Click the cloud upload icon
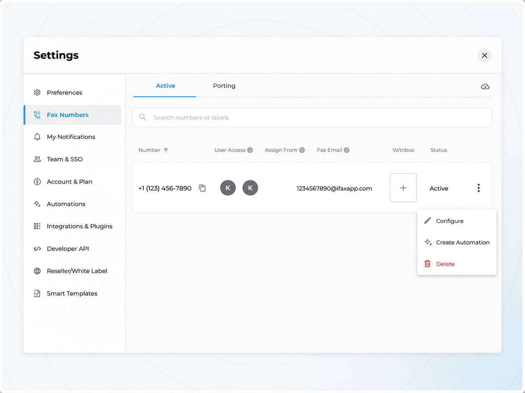Image resolution: width=525 pixels, height=393 pixels. 485,86
